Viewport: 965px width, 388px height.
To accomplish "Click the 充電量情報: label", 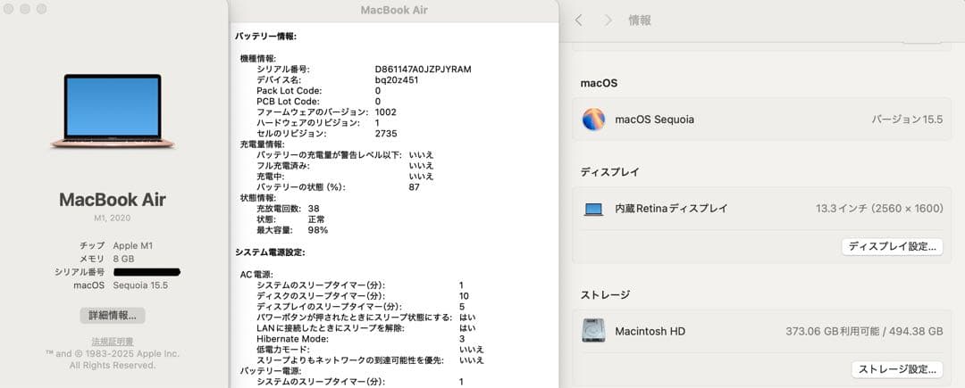I will pyautogui.click(x=262, y=144).
